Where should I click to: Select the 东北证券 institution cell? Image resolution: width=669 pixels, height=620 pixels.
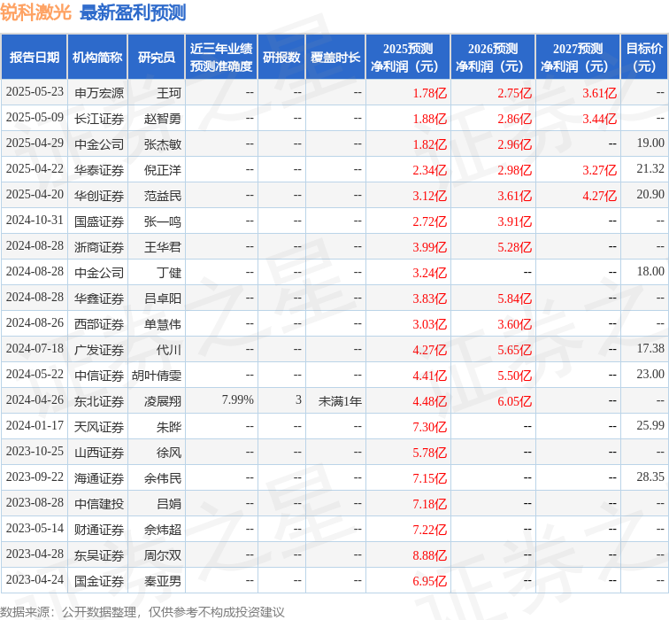tap(99, 401)
